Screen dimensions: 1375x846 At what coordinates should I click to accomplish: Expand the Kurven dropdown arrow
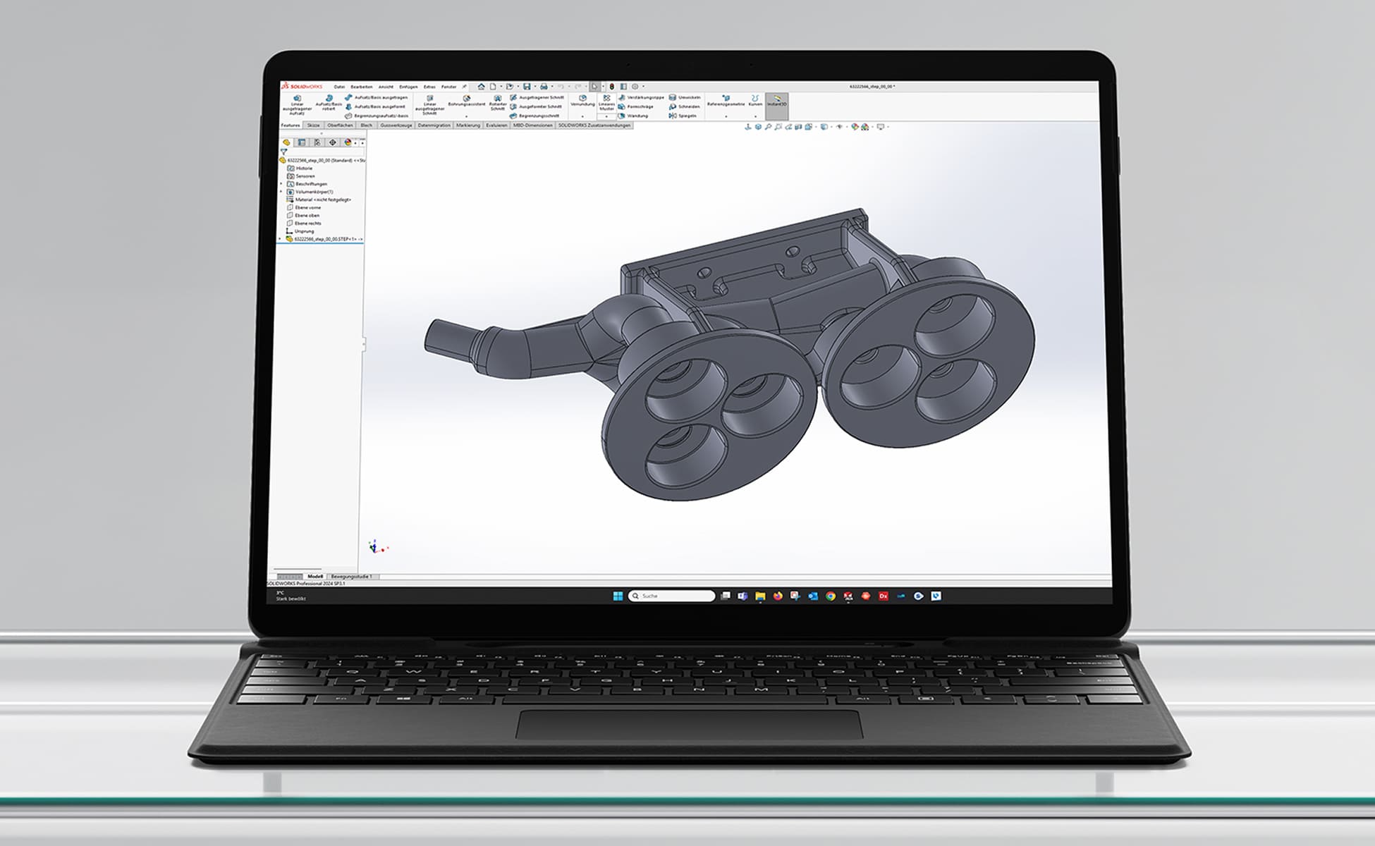point(755,116)
